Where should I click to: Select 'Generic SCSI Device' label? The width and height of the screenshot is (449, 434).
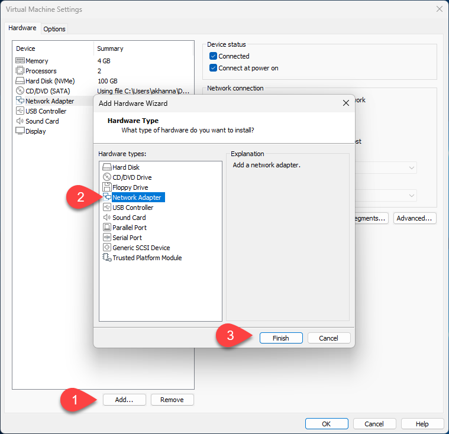point(141,247)
